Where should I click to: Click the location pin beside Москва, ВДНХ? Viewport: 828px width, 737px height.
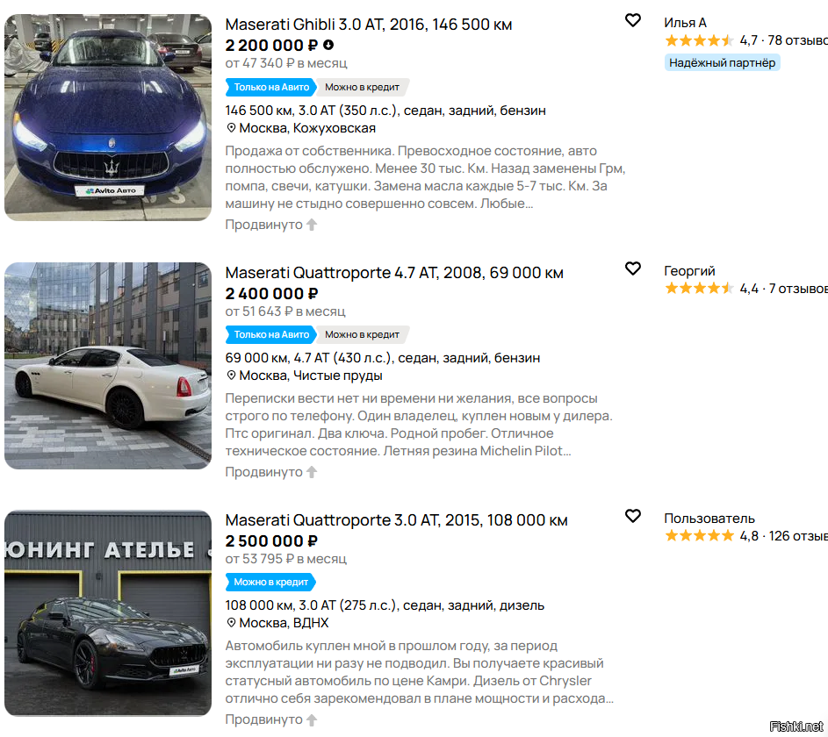(x=232, y=623)
